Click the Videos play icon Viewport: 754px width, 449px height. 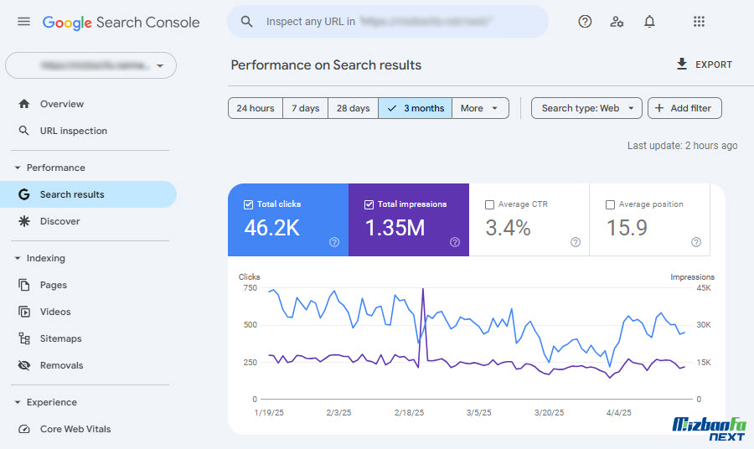click(x=24, y=312)
